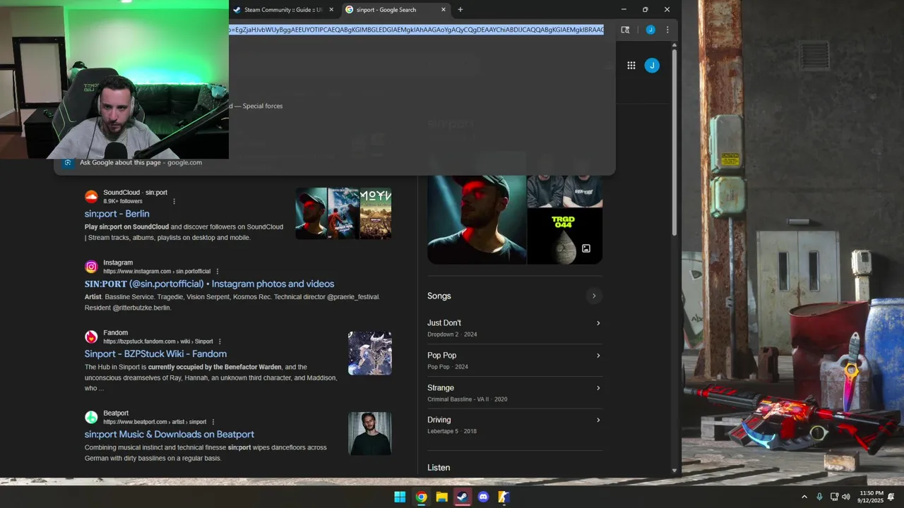Open more options for SoundCloud result
The width and height of the screenshot is (904, 508).
(174, 201)
